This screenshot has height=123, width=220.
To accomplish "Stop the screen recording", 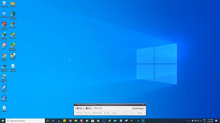I will pyautogui.click(x=88, y=108).
